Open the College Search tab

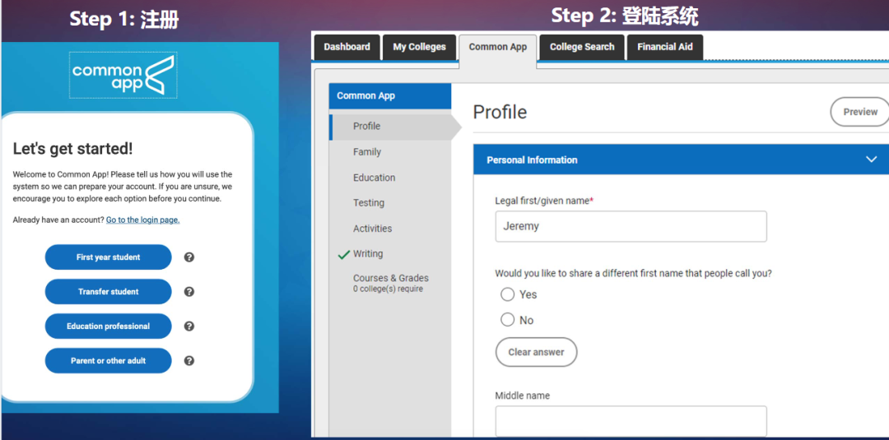coord(582,47)
